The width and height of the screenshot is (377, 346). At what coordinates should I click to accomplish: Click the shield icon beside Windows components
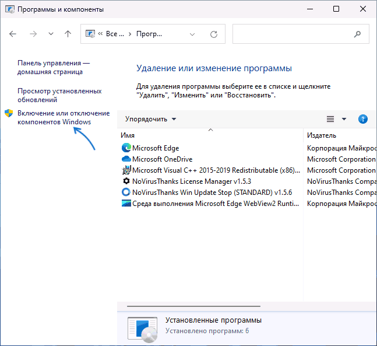click(9, 113)
